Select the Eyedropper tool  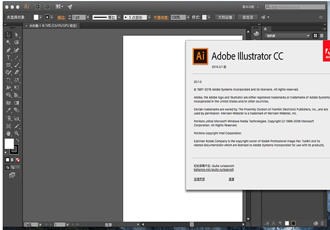pos(8,110)
